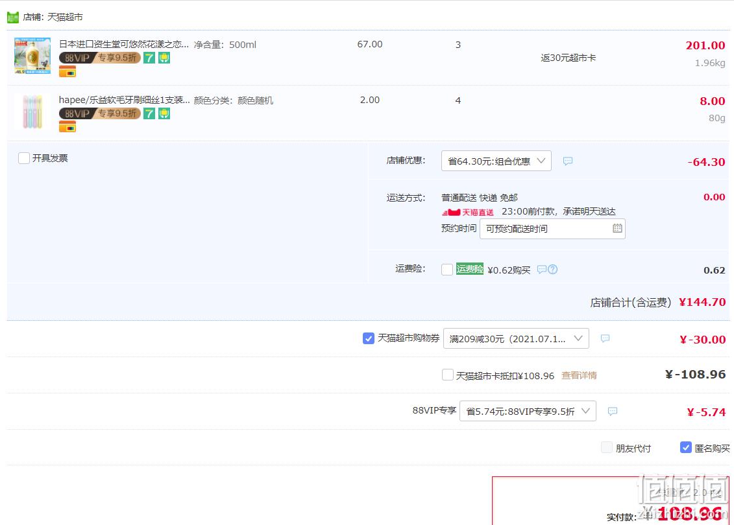Click the 净含量: 500ml specification text
The height and width of the screenshot is (525, 734).
(225, 45)
